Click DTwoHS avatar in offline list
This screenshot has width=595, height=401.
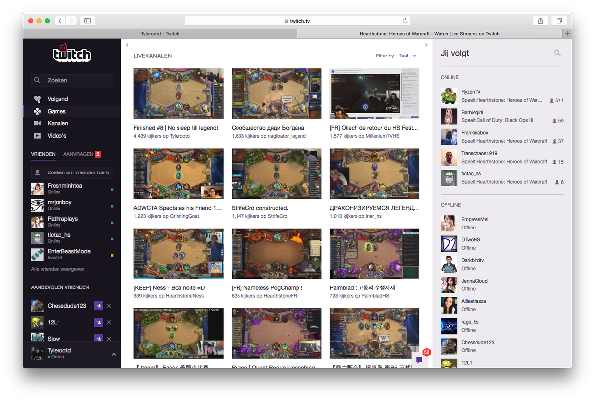pyautogui.click(x=449, y=244)
